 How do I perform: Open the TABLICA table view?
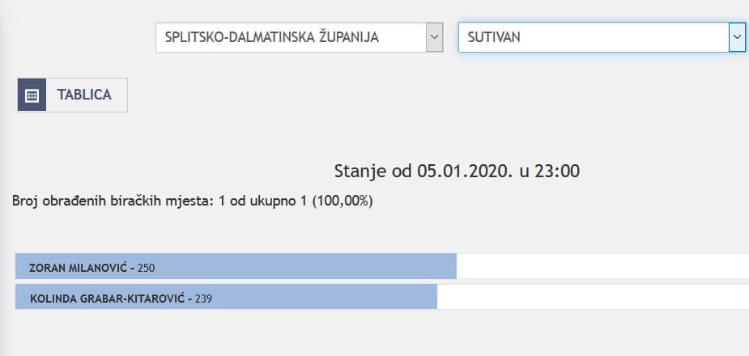[84, 95]
